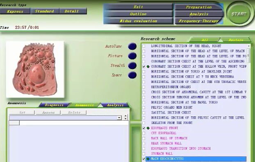Select SKELETON FROM THE FRONT list item
The width and height of the screenshot is (255, 162).
(x=172, y=123)
